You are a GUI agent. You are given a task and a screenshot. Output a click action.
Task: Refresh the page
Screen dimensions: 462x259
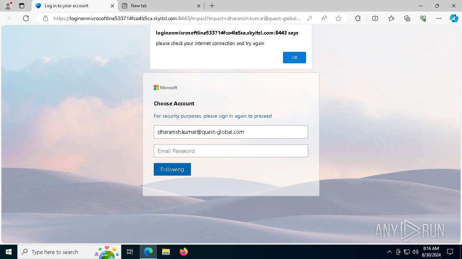pyautogui.click(x=26, y=18)
